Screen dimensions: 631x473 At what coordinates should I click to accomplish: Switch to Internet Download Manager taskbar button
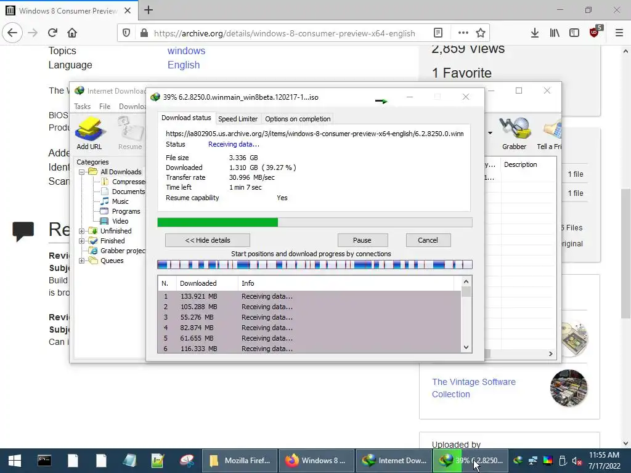(394, 461)
